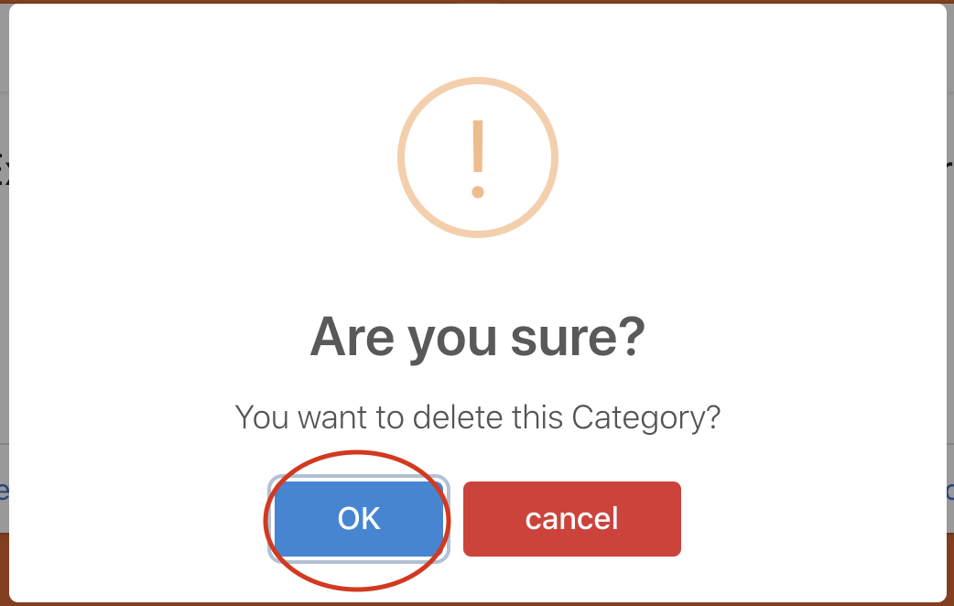The height and width of the screenshot is (606, 954).
Task: Click the "Are you sure?" heading
Action: (x=477, y=338)
